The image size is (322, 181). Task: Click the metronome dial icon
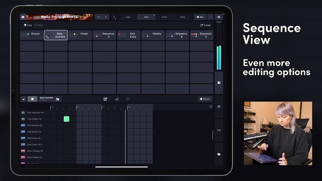pyautogui.click(x=114, y=17)
